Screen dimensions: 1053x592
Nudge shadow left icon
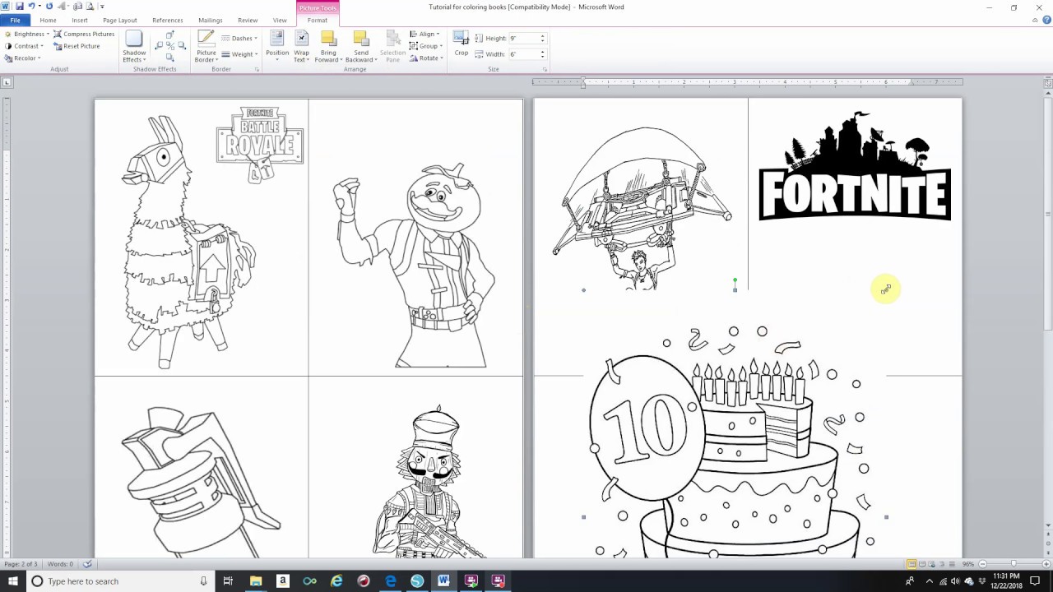pos(160,46)
